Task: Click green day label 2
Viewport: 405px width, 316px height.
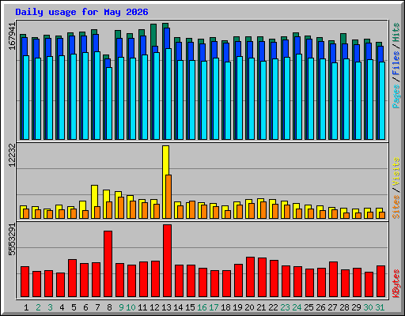Action: [x=38, y=307]
